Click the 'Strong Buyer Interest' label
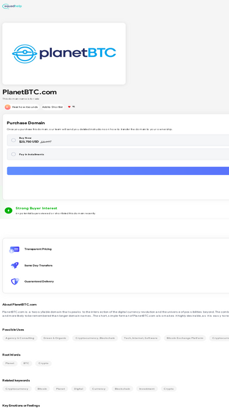This screenshot has height=408, width=229. tap(37, 208)
